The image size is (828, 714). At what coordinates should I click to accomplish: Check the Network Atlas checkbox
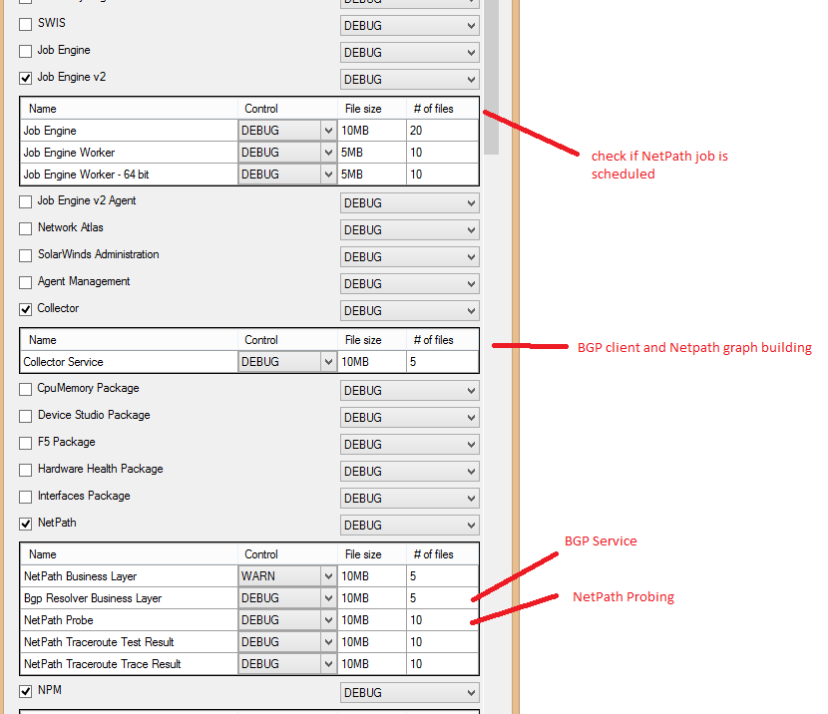(25, 228)
